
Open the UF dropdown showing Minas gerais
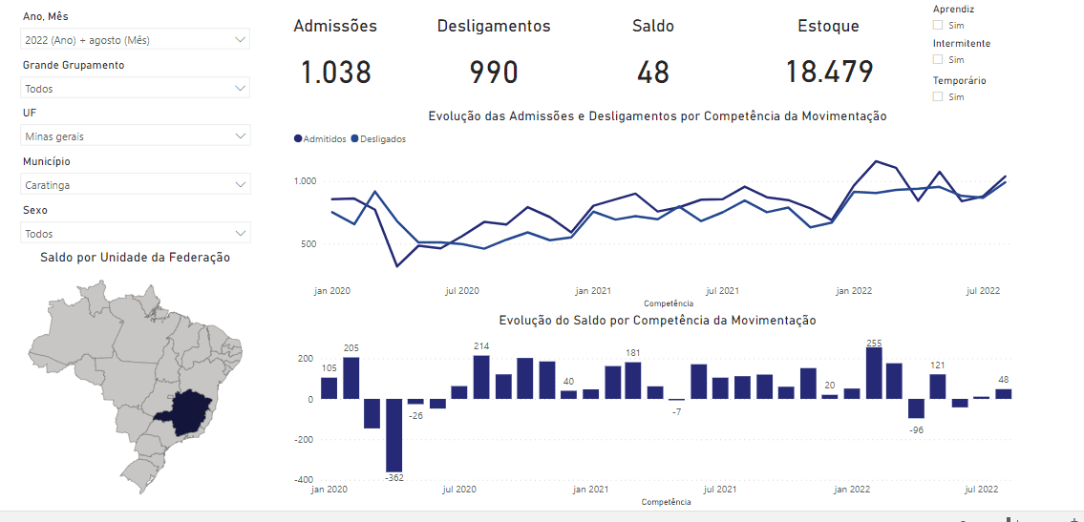coord(135,136)
